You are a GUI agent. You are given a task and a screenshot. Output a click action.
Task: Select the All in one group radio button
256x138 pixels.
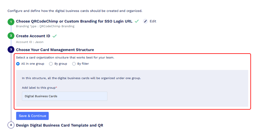click(18, 64)
